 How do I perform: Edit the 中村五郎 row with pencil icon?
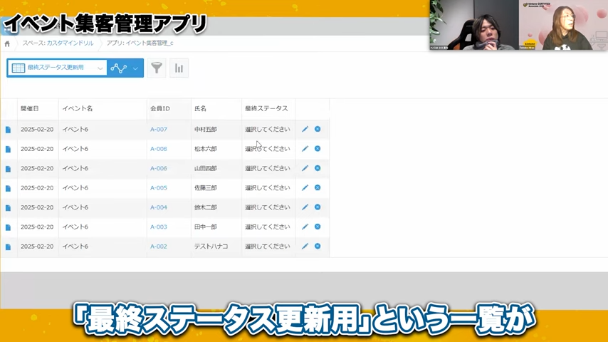point(305,129)
